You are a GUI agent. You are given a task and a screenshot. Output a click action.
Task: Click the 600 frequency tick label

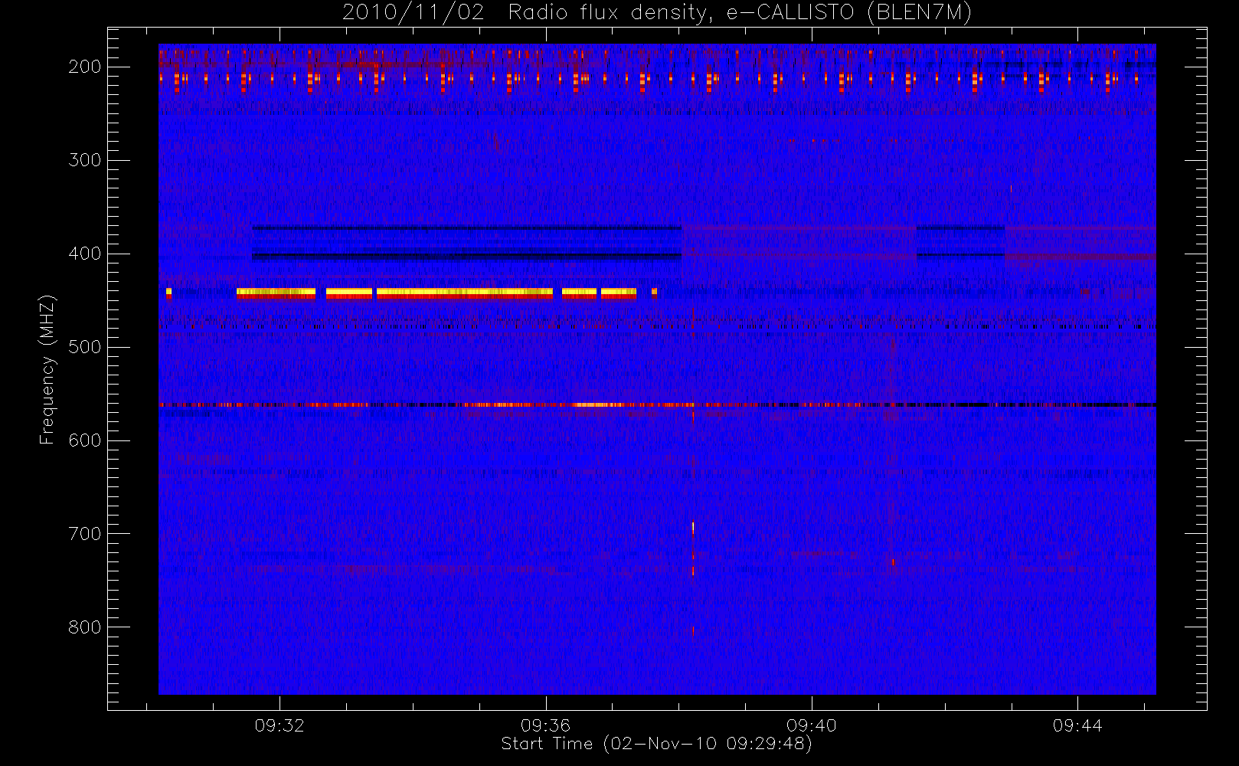point(84,440)
